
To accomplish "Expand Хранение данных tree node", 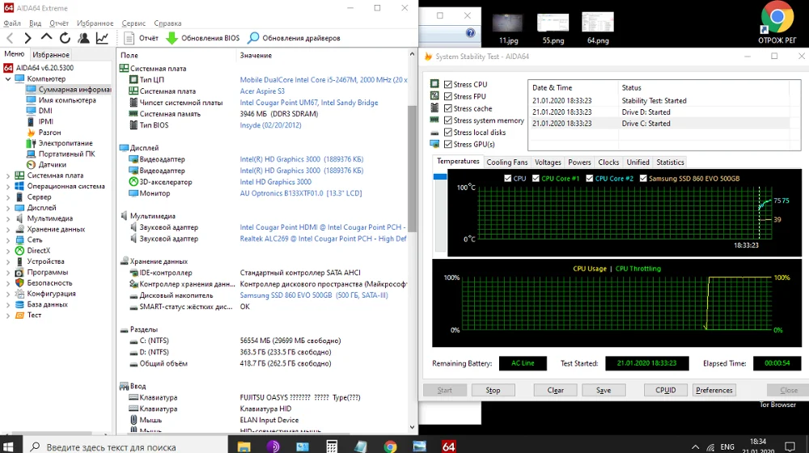I will click(x=8, y=229).
